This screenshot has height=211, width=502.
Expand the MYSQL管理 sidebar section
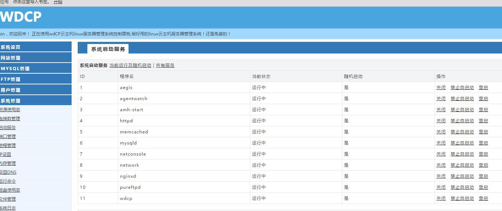[x=15, y=69]
